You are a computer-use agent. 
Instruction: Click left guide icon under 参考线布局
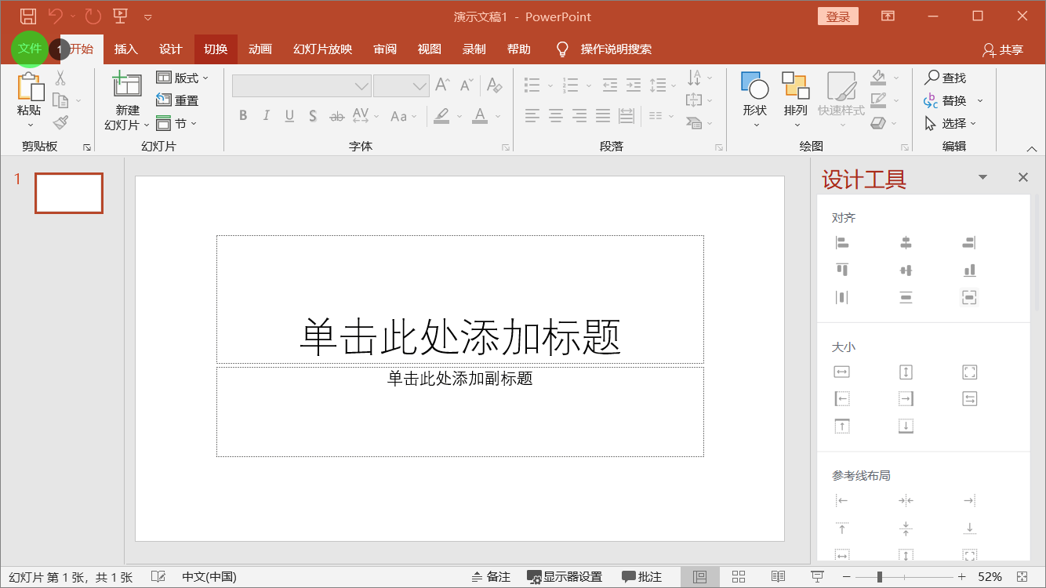pyautogui.click(x=842, y=500)
